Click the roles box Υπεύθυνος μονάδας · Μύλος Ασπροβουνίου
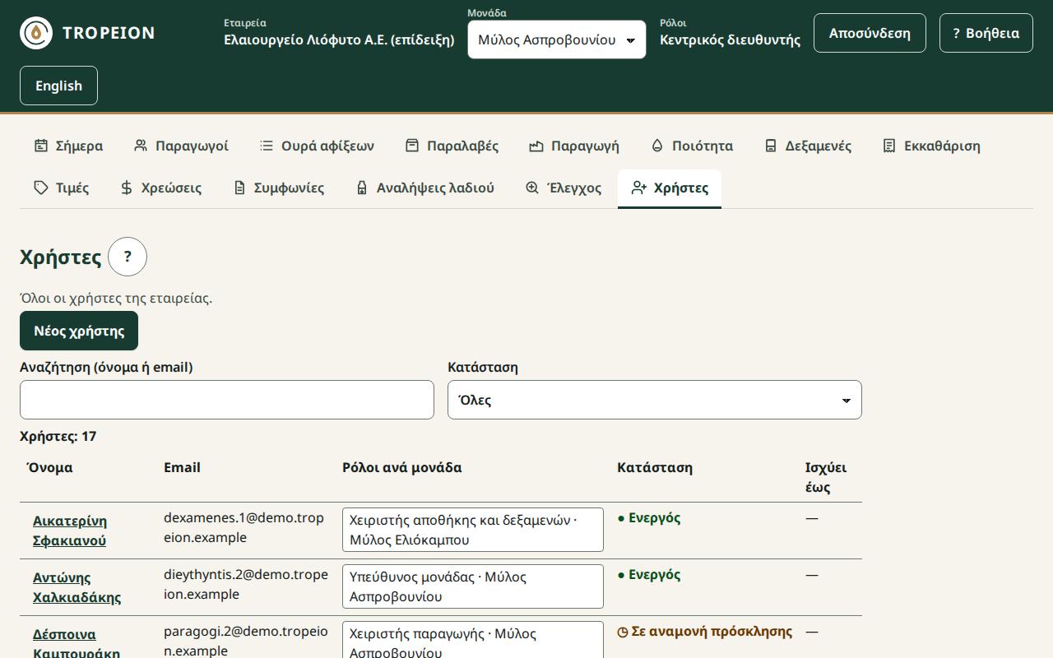Screen dimensions: 1053x658 point(473,586)
